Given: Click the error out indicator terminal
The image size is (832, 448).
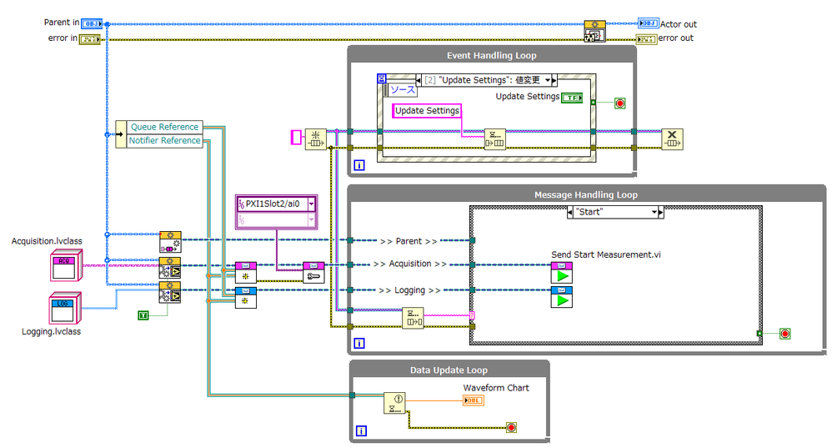Looking at the screenshot, I should [x=646, y=38].
